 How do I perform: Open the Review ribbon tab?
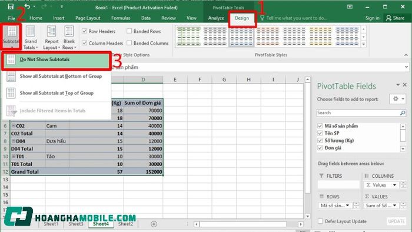tap(168, 18)
